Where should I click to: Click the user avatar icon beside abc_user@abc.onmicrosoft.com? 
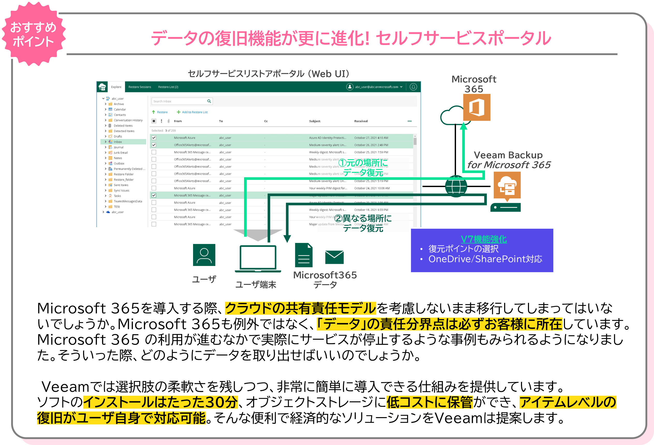click(349, 87)
